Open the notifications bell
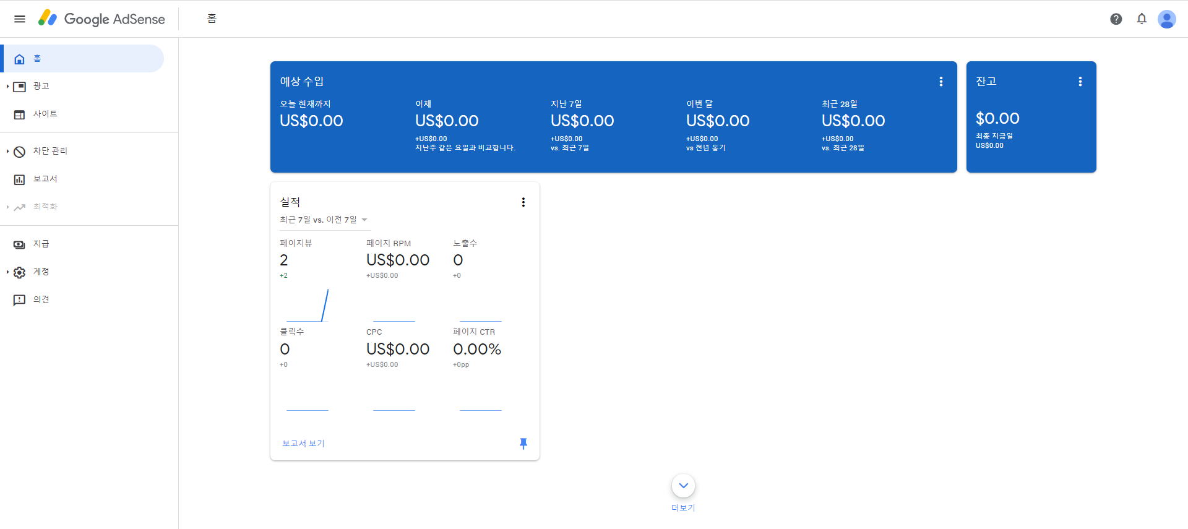Image resolution: width=1188 pixels, height=529 pixels. point(1142,19)
